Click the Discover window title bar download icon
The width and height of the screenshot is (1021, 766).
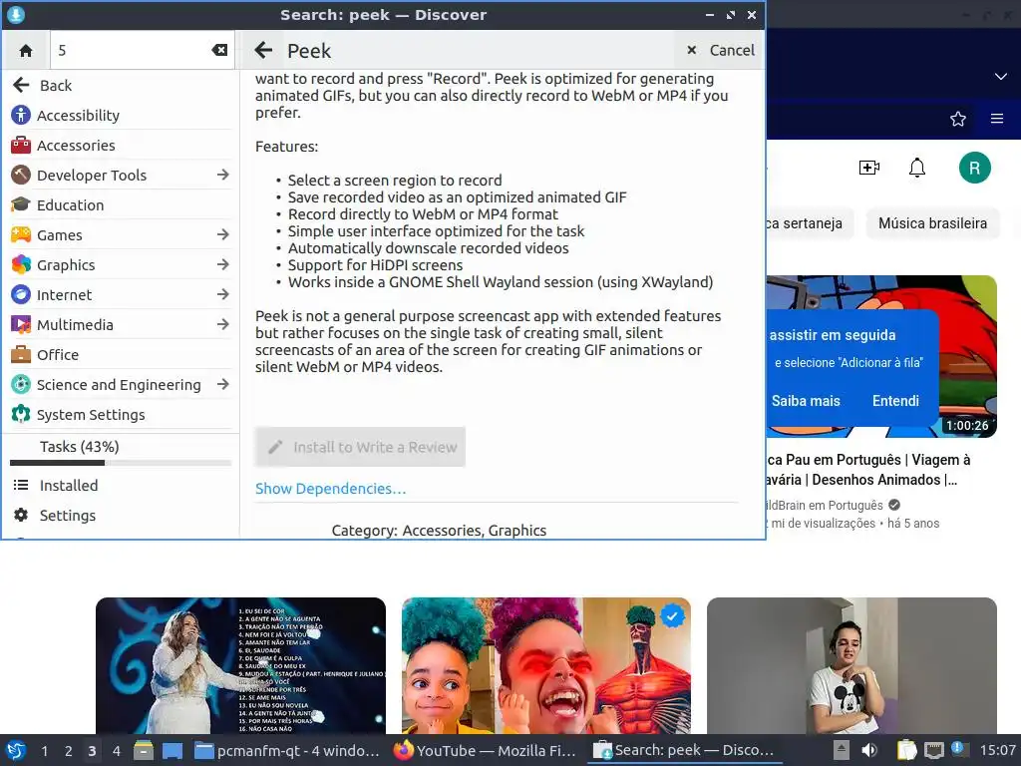[x=16, y=14]
